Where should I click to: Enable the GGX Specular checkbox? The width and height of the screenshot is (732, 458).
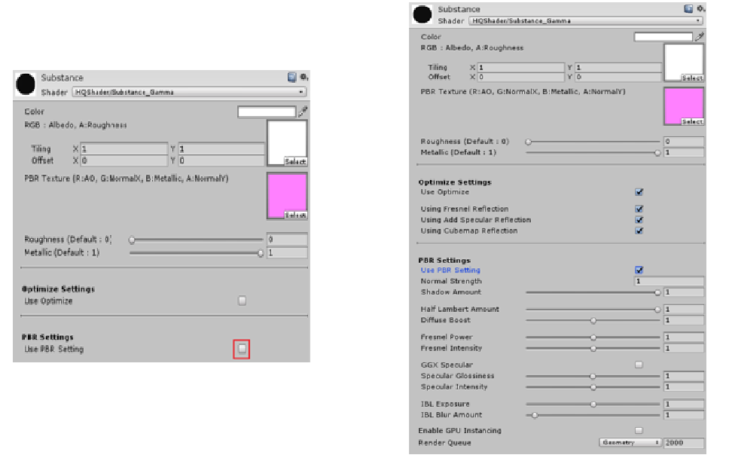(x=639, y=365)
